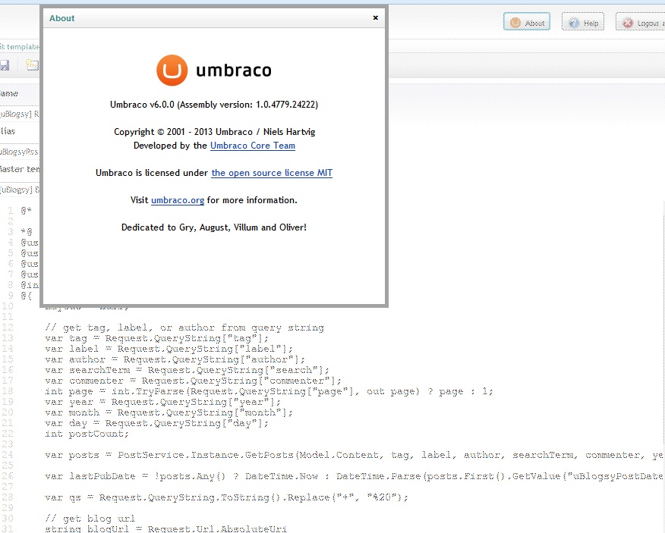Screen dimensions: 665x533
Task: Click the string blogUrl = Request.Url line
Action: 165,528
